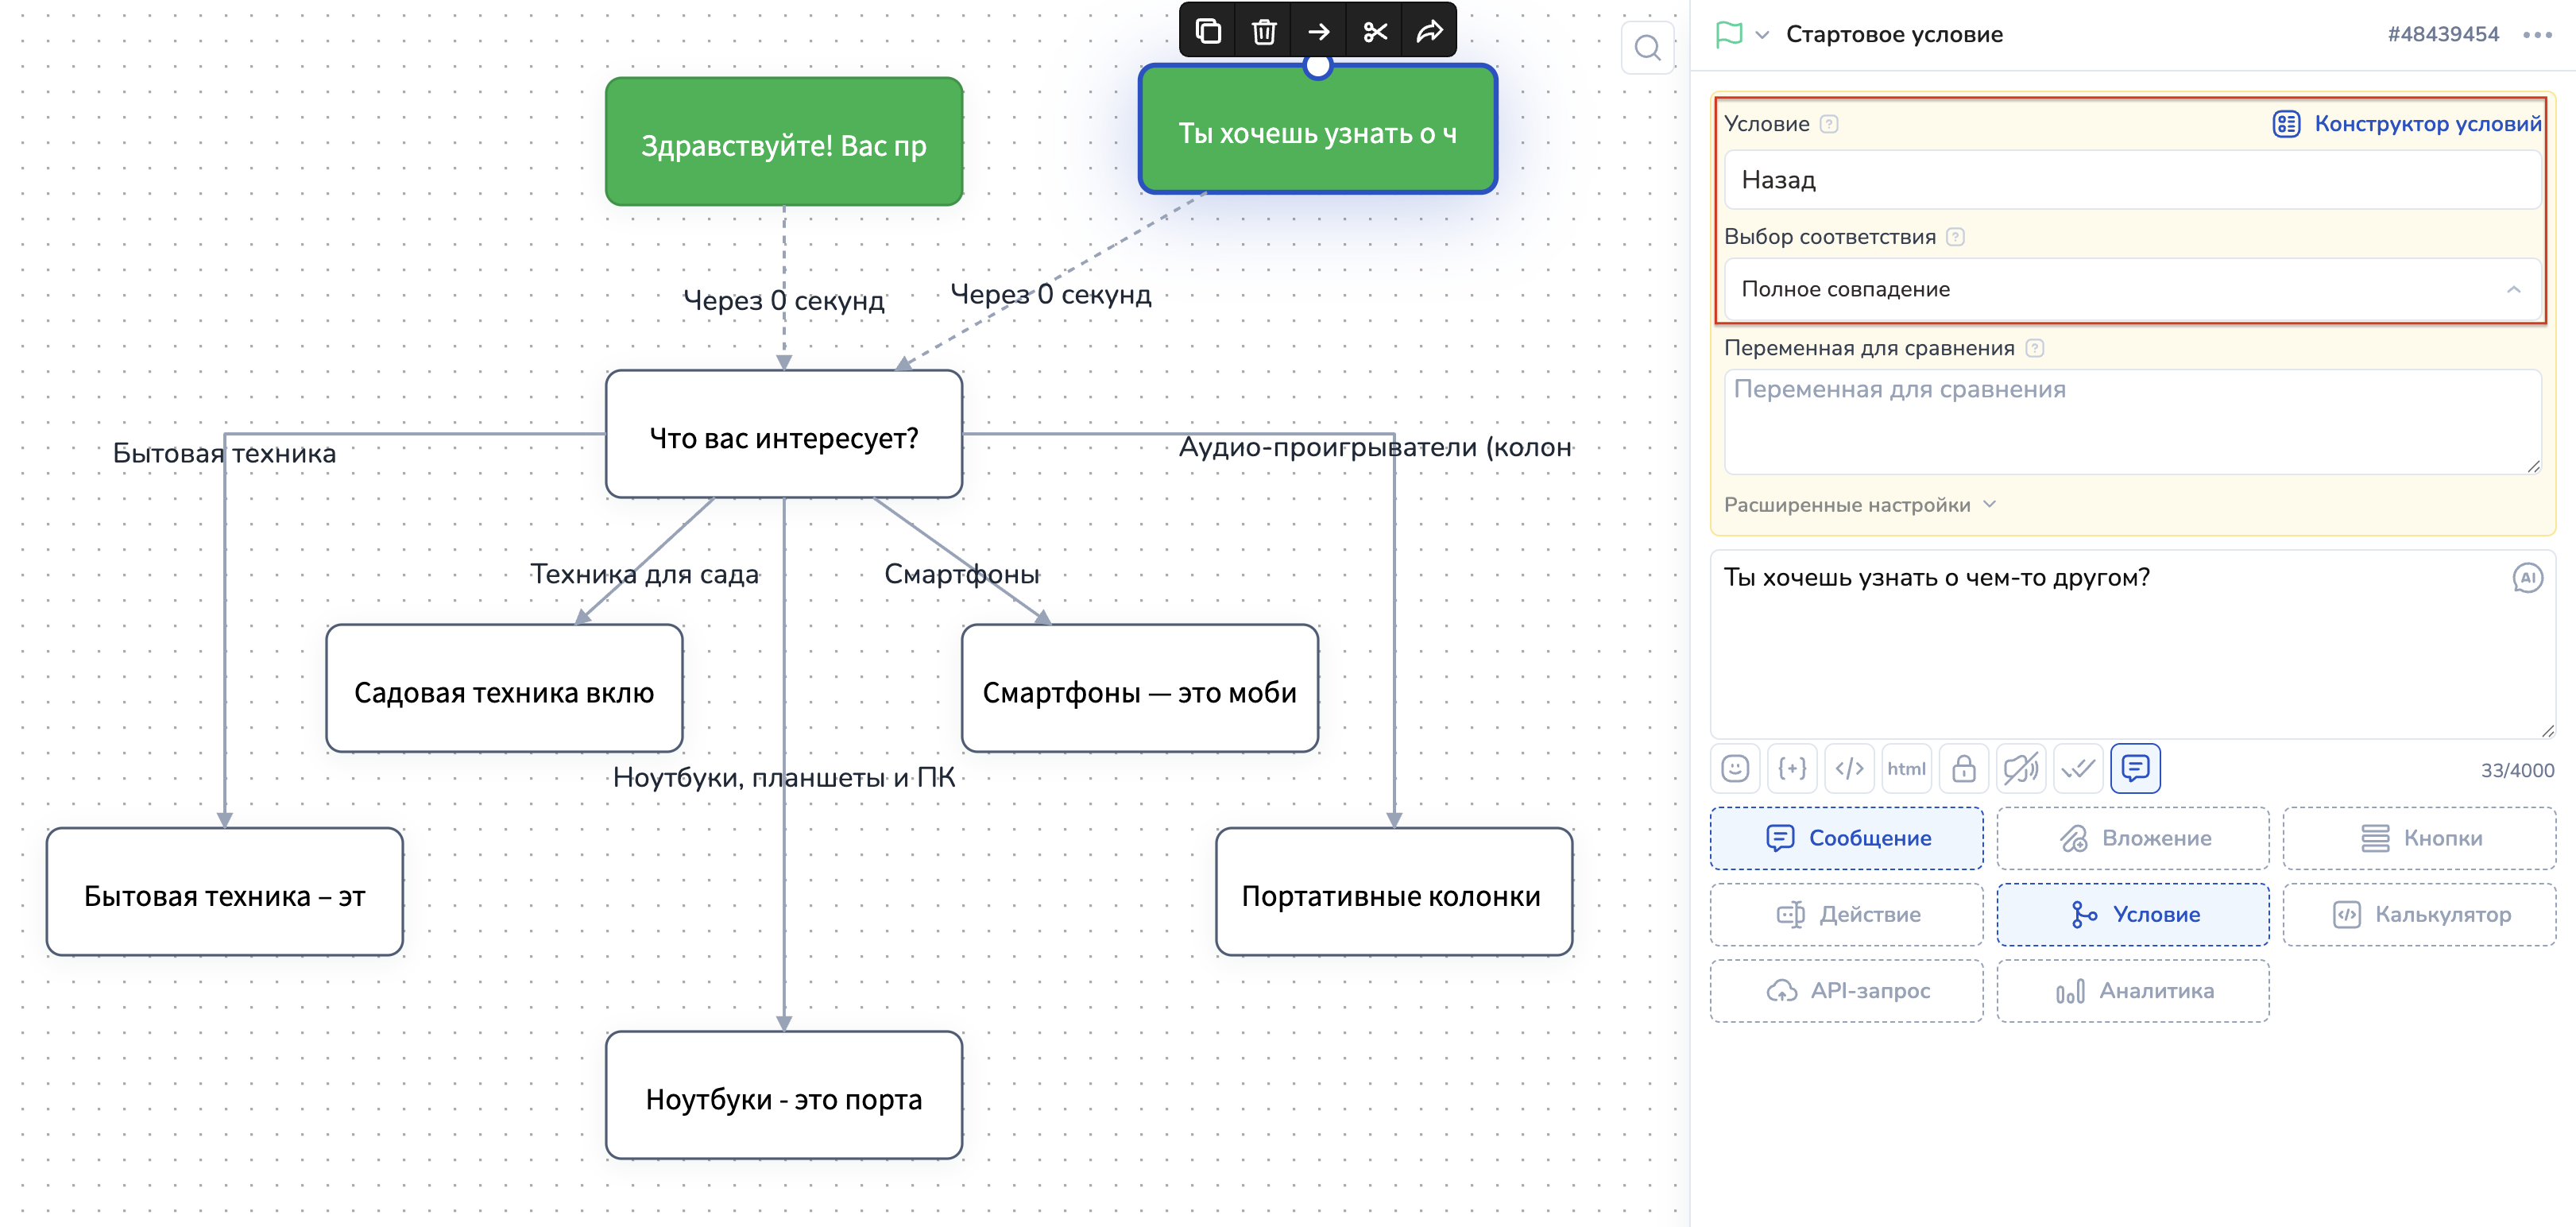Click the 'Переменная для сравнения' text field

click(2131, 420)
